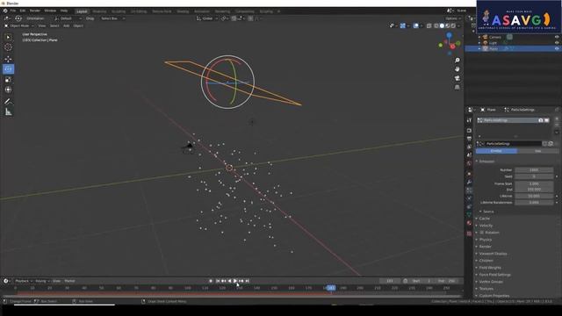Expand the Viewport Display panel
The height and width of the screenshot is (316, 562).
pyautogui.click(x=493, y=254)
